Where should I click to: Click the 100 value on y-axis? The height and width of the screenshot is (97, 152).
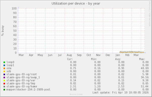(14, 8)
